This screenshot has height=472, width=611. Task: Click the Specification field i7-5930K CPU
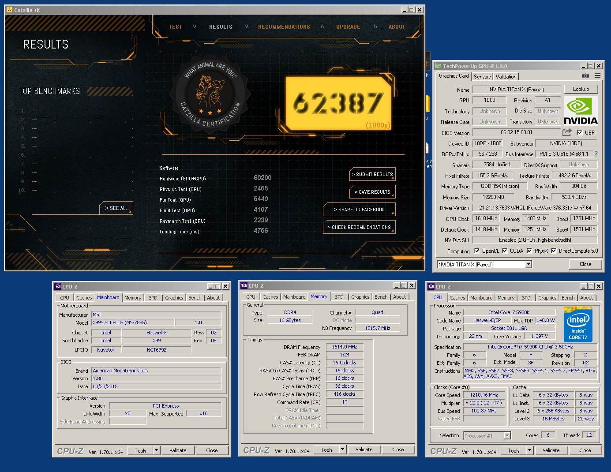point(530,347)
